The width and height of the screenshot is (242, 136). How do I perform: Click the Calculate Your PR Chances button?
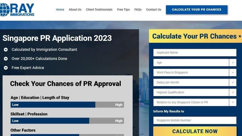196,10
